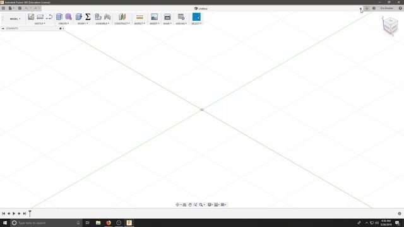Click the Redo arrow
The image size is (404, 227).
pyautogui.click(x=36, y=8)
